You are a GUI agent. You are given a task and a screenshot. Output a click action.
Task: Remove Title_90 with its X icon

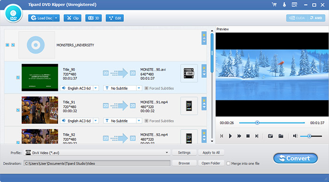[204, 68]
